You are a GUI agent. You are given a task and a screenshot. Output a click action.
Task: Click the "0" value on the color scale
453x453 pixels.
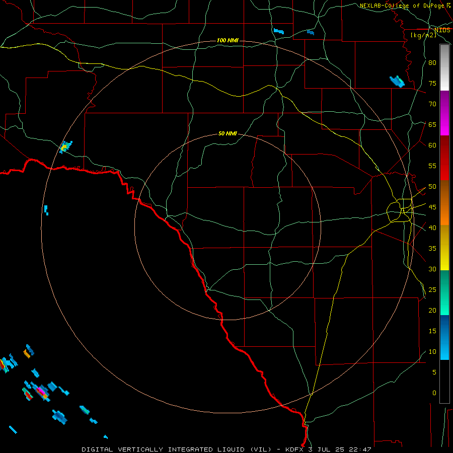click(434, 393)
